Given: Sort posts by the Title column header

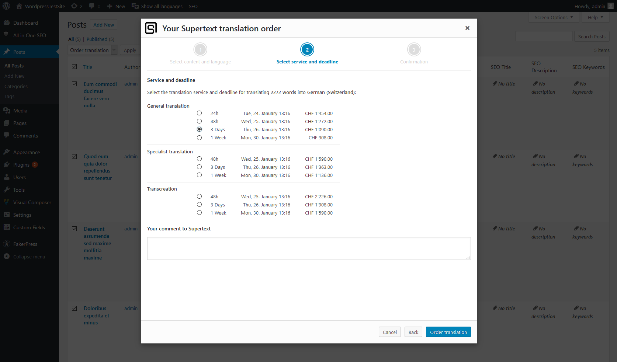Looking at the screenshot, I should [87, 67].
